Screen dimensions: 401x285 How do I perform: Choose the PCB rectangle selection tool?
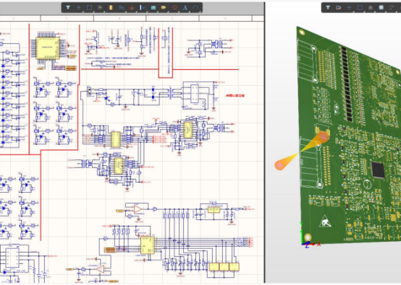[360, 8]
